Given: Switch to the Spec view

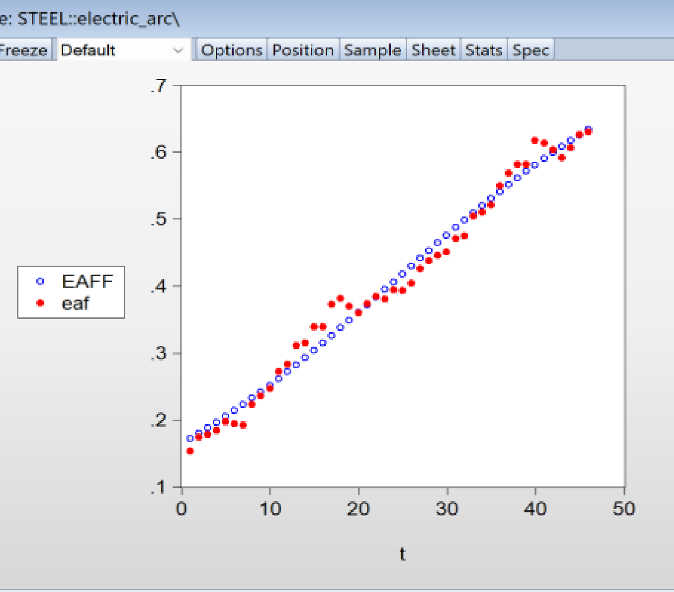Looking at the screenshot, I should coord(530,50).
